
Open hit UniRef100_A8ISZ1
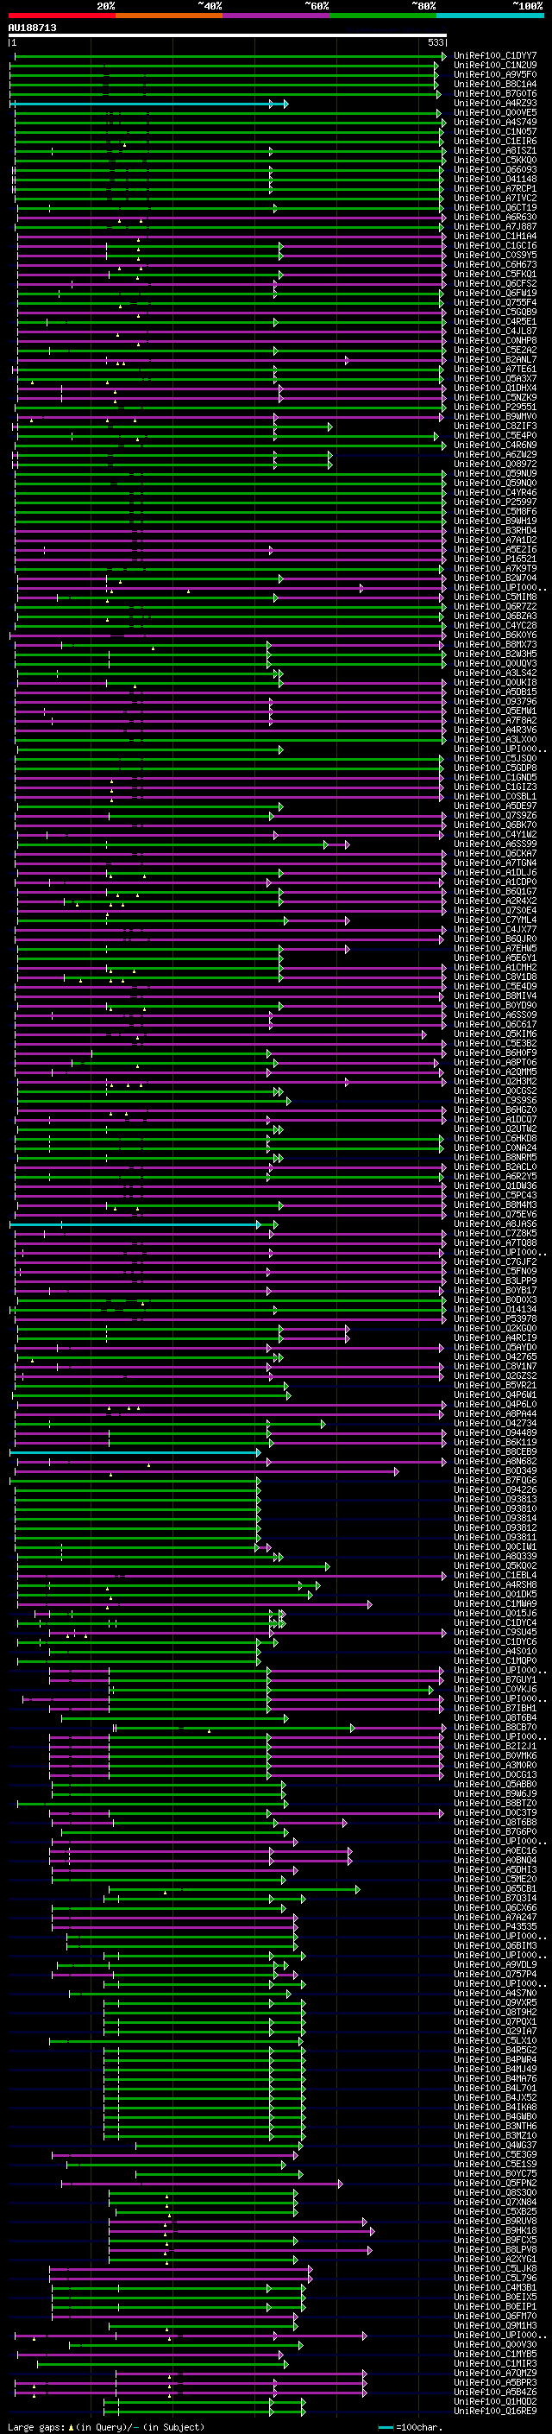coord(495,150)
